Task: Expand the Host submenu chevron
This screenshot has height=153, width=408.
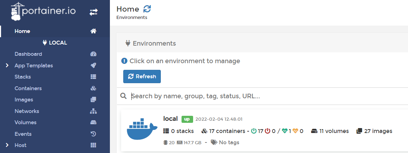Action: (x=7, y=145)
